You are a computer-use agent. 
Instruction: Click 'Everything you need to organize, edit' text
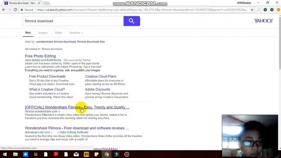[x=62, y=70]
